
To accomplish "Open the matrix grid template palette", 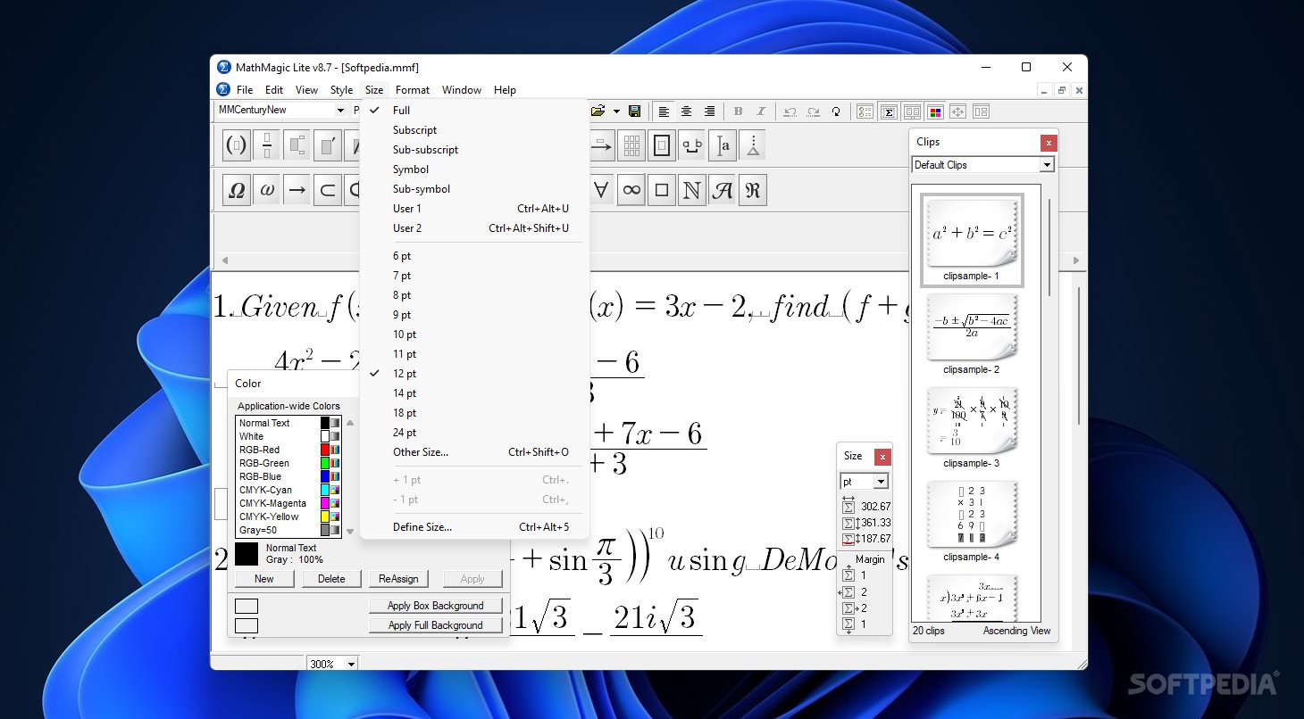I will coord(631,145).
